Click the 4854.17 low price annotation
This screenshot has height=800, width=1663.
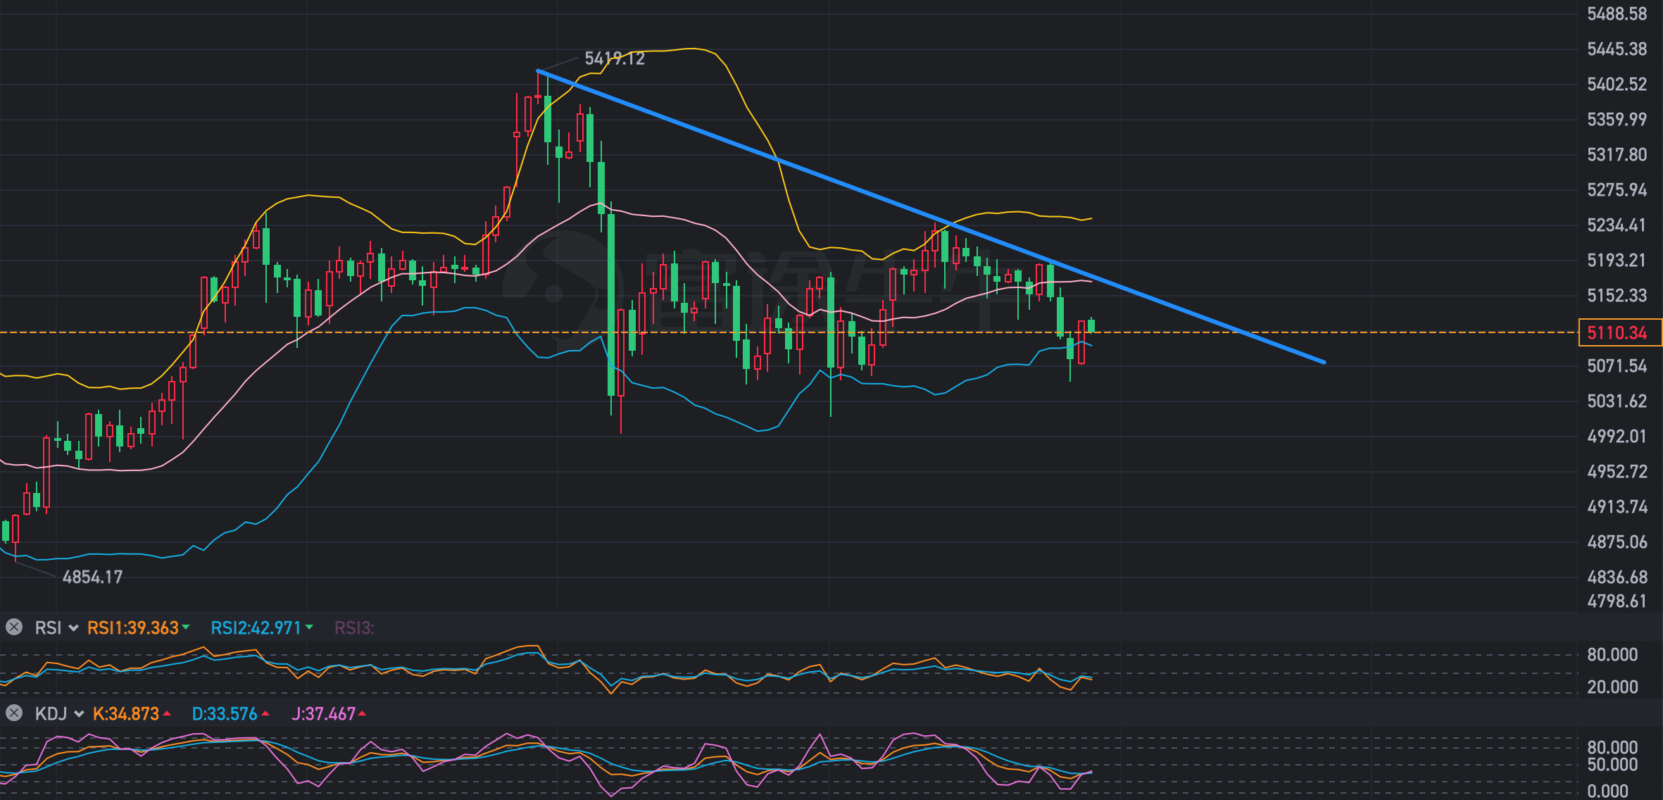[92, 577]
